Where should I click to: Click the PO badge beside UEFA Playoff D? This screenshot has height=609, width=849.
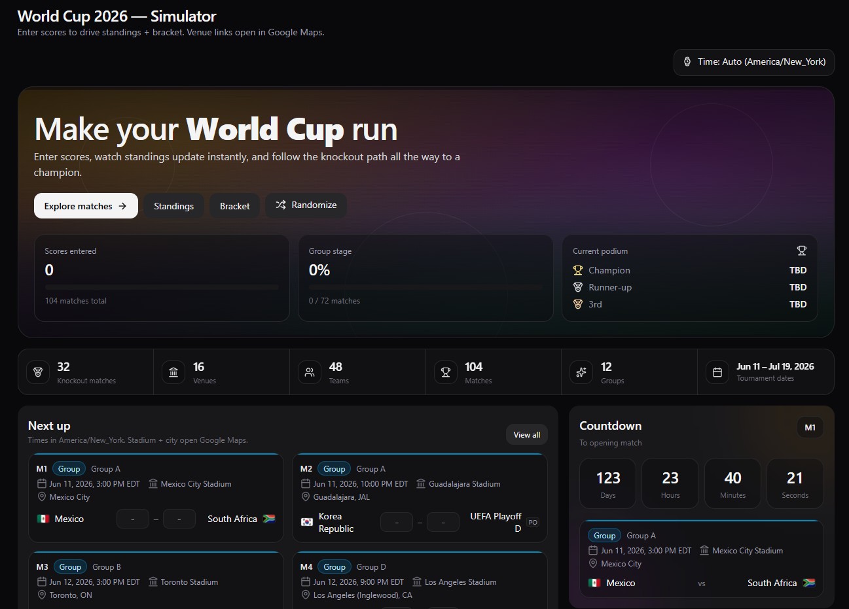click(533, 523)
